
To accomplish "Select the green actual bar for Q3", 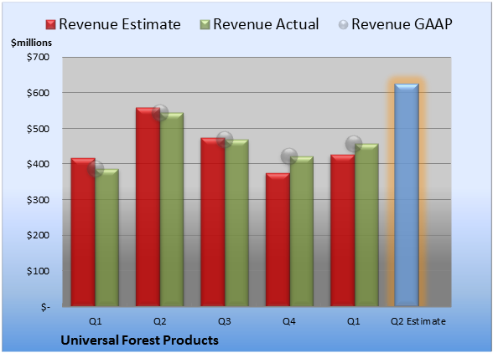I will click(x=236, y=223).
